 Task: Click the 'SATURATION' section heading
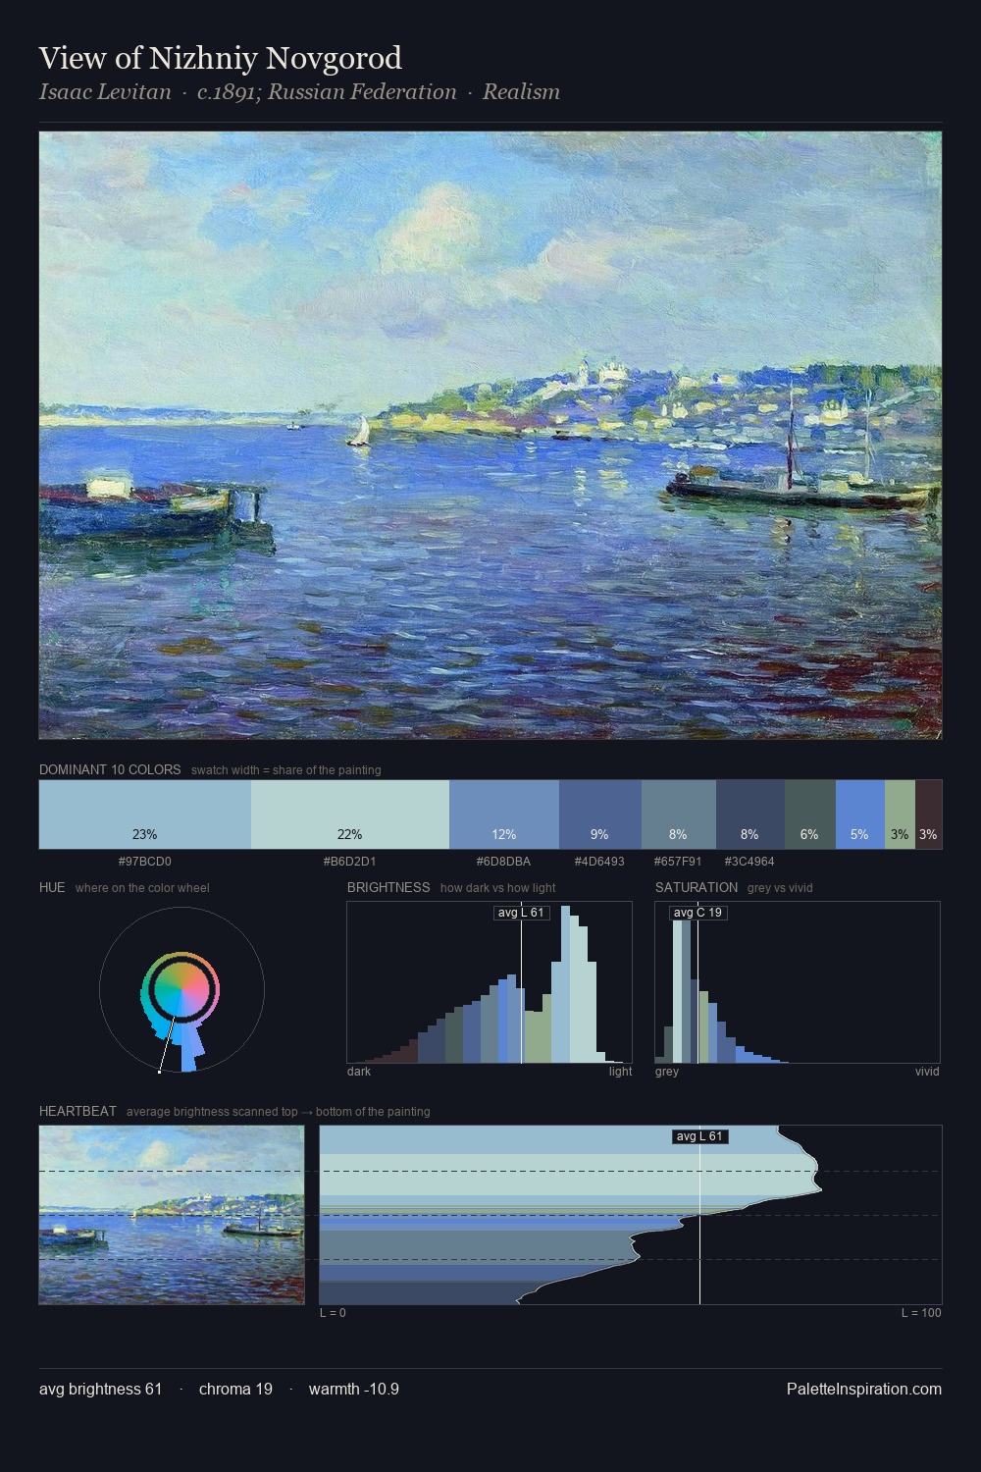697,887
